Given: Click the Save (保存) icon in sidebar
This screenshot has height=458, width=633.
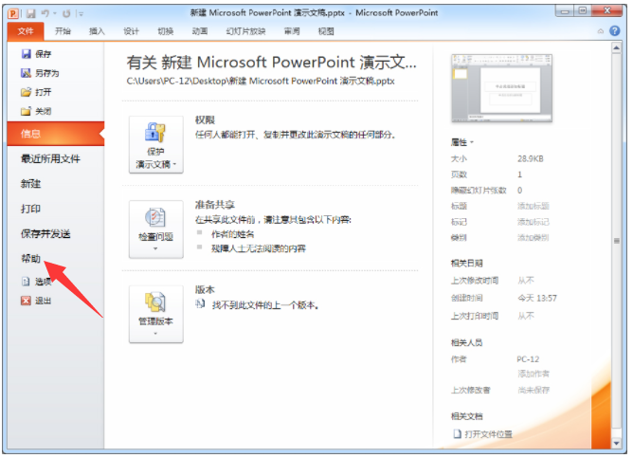Looking at the screenshot, I should click(27, 54).
